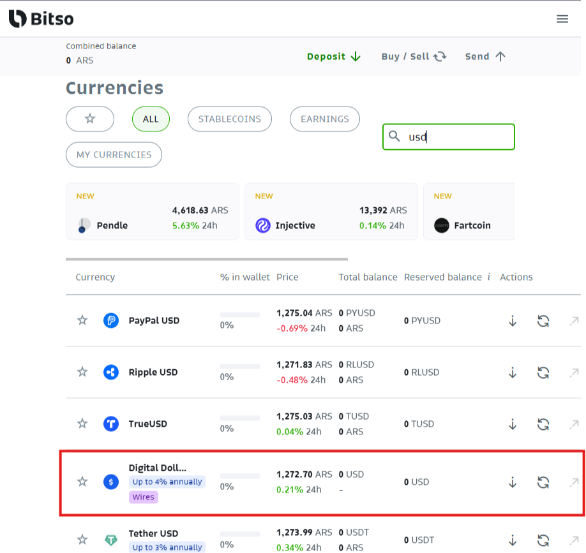Click the % in wallet column header
586x553 pixels.
point(244,277)
